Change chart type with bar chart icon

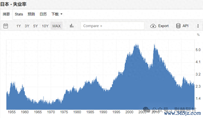point(72,26)
